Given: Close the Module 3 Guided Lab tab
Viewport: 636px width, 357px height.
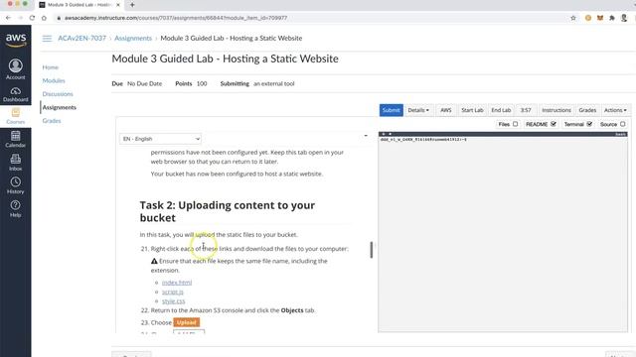Looking at the screenshot, I should [118, 5].
